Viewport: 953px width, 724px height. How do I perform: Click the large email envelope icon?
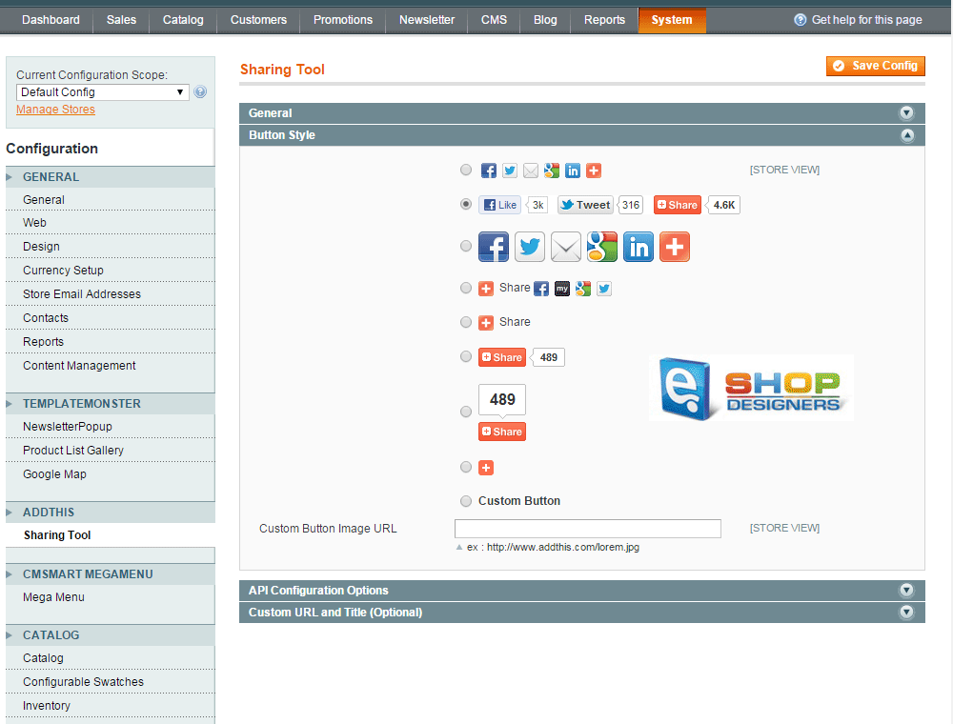[566, 247]
